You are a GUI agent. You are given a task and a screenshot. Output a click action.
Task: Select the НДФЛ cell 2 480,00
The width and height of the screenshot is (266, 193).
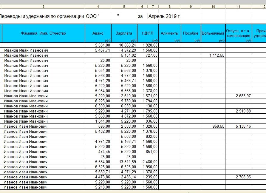(148, 162)
